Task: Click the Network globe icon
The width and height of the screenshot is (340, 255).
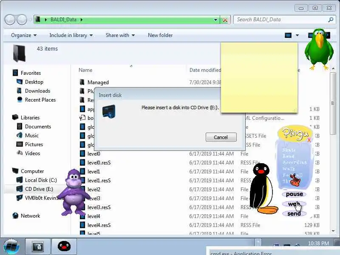Action: (x=15, y=215)
